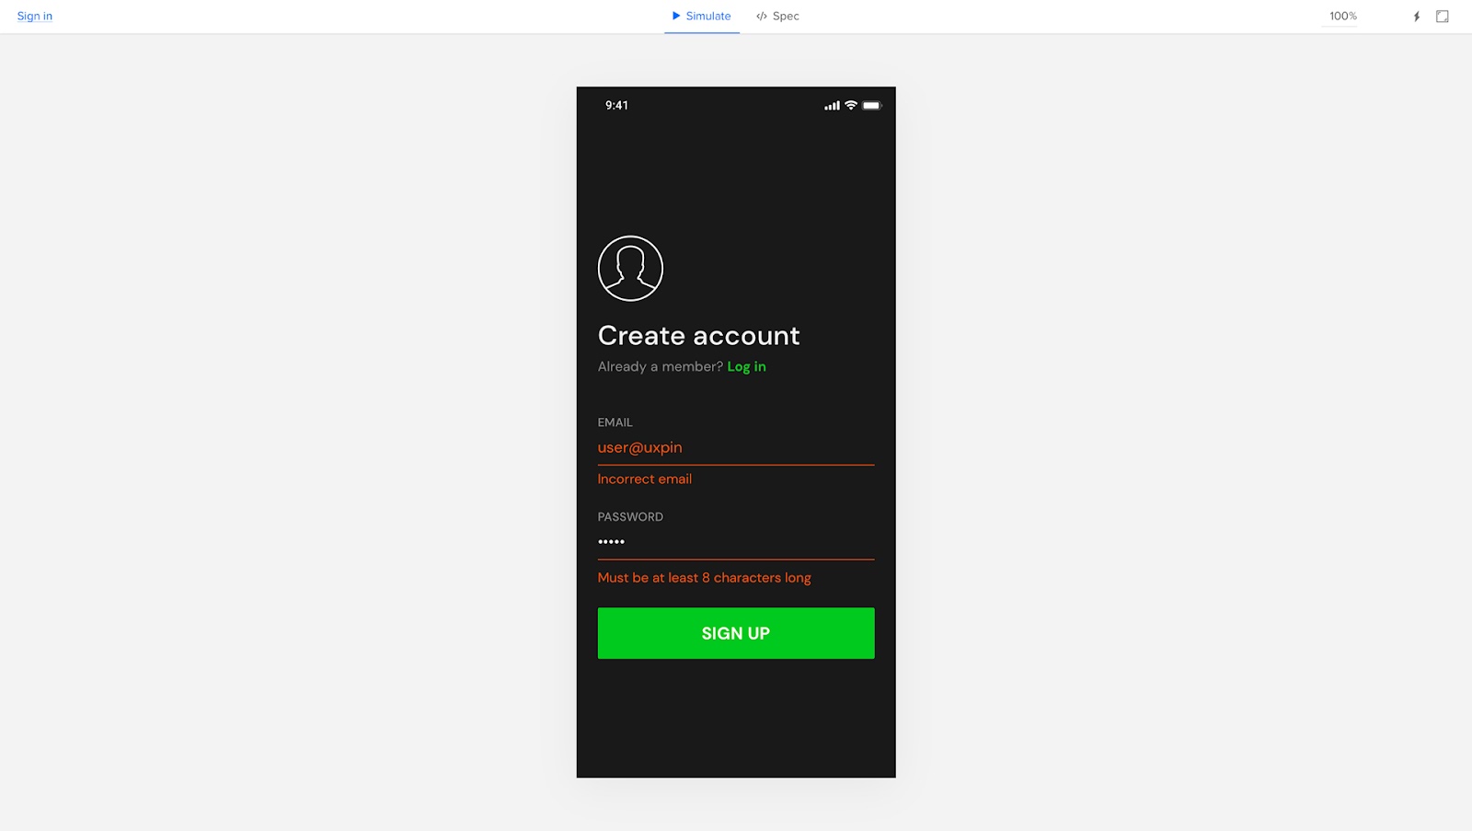The height and width of the screenshot is (831, 1472).
Task: Click the green SIGN UP button
Action: [736, 633]
